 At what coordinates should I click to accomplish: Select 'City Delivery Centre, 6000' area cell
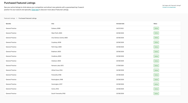point(59,38)
